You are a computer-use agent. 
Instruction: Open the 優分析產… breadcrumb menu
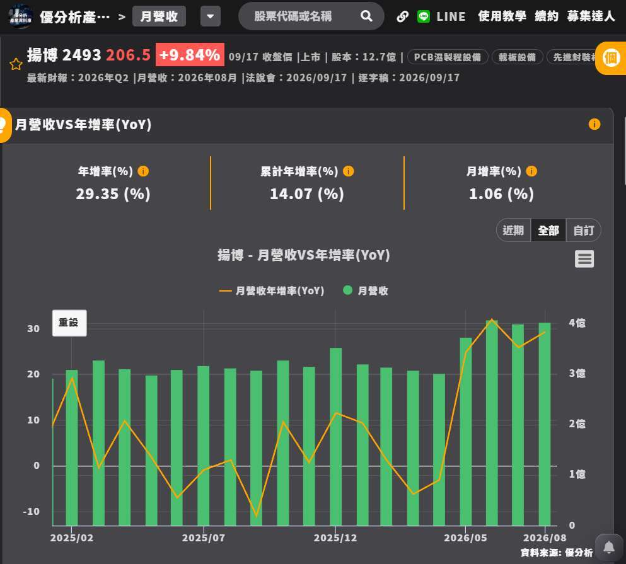pos(74,17)
